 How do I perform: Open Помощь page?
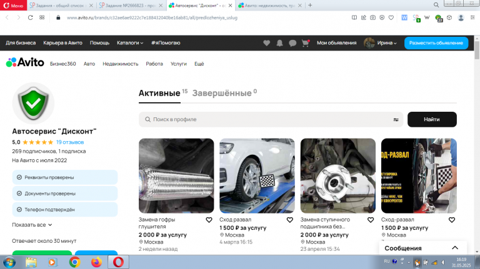99,43
